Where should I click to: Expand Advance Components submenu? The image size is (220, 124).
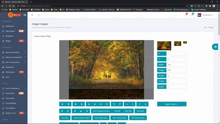(14, 57)
